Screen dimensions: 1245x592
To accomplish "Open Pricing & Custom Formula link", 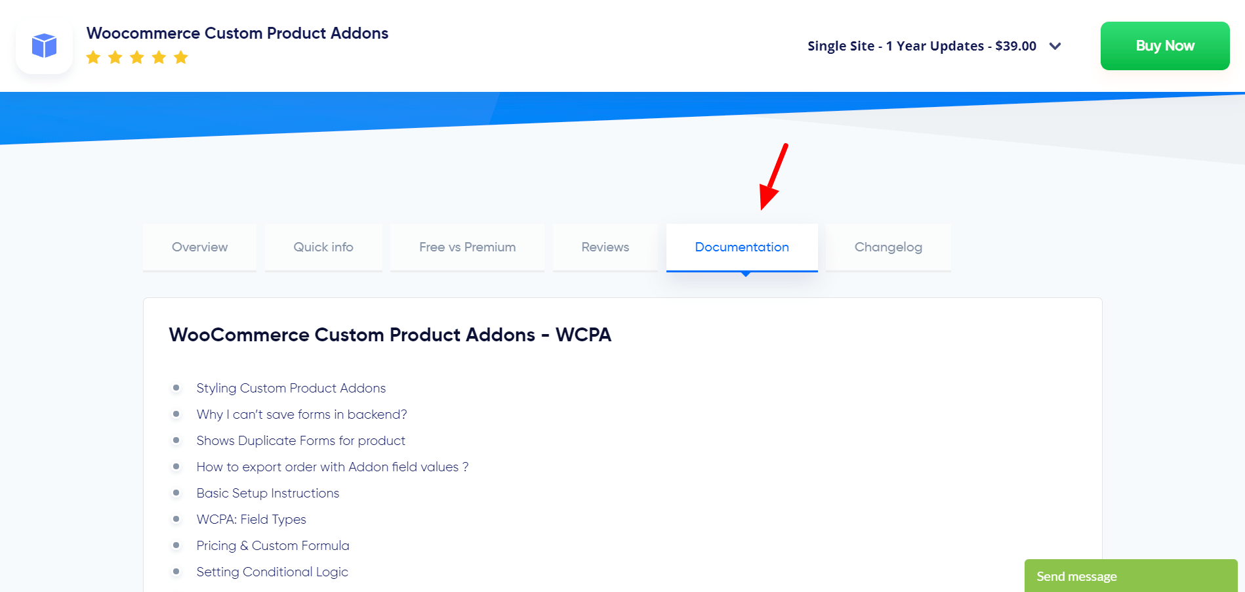I will pyautogui.click(x=273, y=545).
